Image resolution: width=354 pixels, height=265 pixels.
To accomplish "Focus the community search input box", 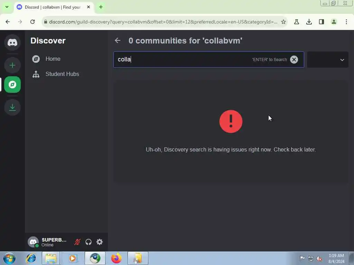I will [208, 59].
